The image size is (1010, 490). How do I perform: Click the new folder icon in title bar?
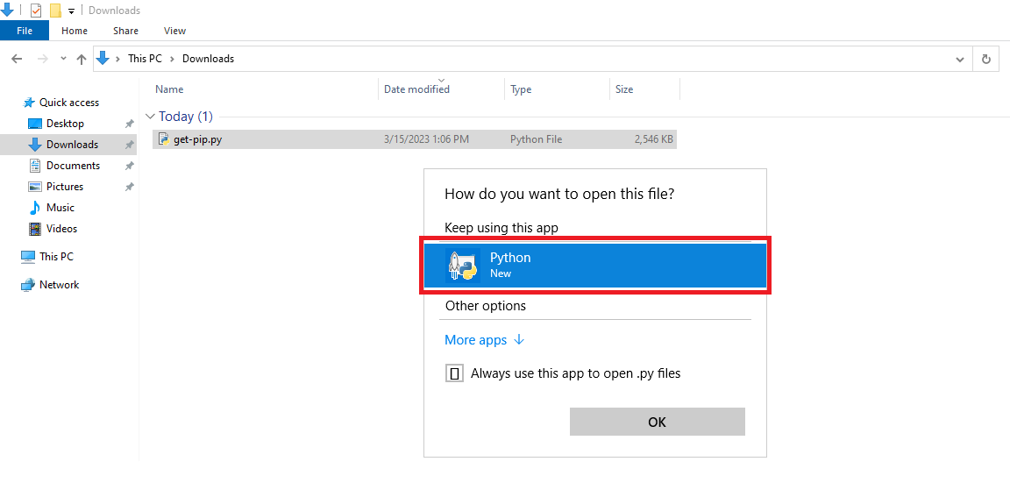click(55, 11)
